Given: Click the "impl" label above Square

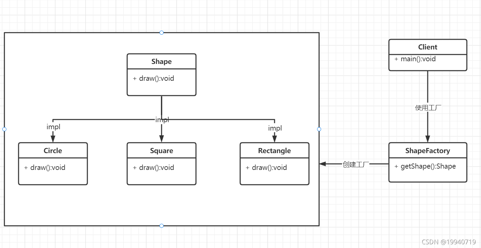Looking at the screenshot, I should click(x=162, y=119).
